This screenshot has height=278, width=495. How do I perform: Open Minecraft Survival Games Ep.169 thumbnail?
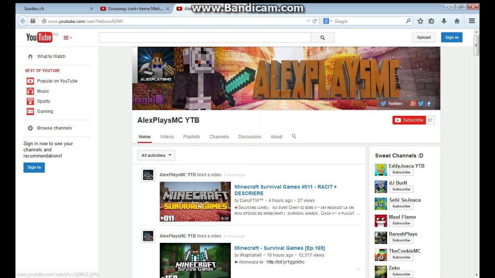click(195, 261)
